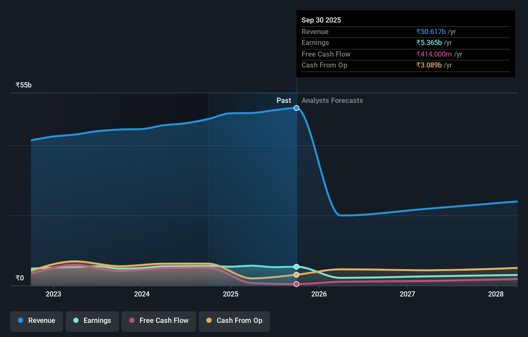This screenshot has width=528, height=337.
Task: Select the Revenue data point marker
Action: pyautogui.click(x=296, y=108)
